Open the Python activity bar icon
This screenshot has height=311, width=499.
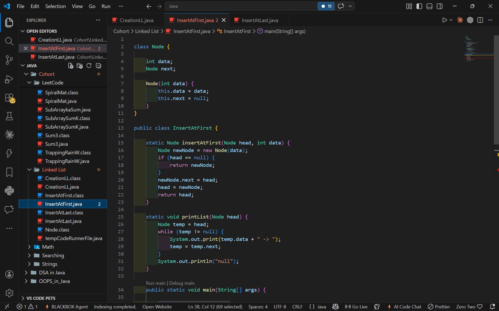[x=9, y=191]
